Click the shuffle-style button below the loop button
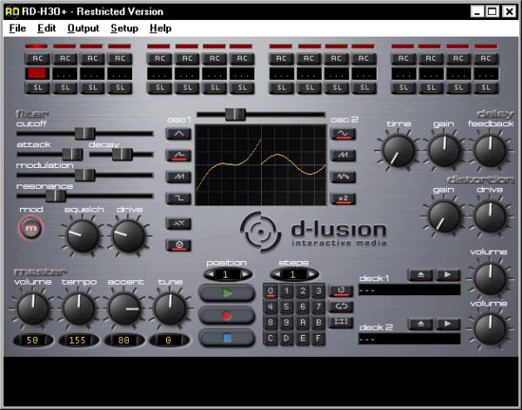 coord(340,322)
